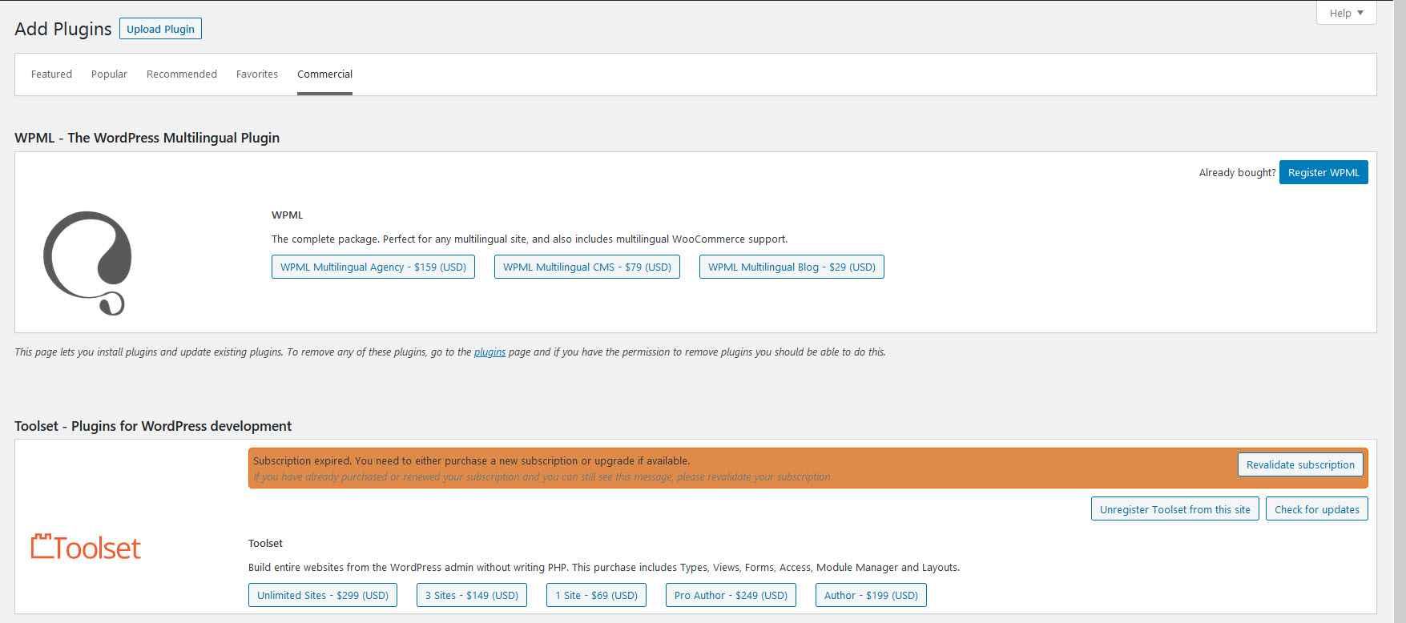1406x623 pixels.
Task: Pick the Pro Author $249 plan
Action: [x=731, y=596]
